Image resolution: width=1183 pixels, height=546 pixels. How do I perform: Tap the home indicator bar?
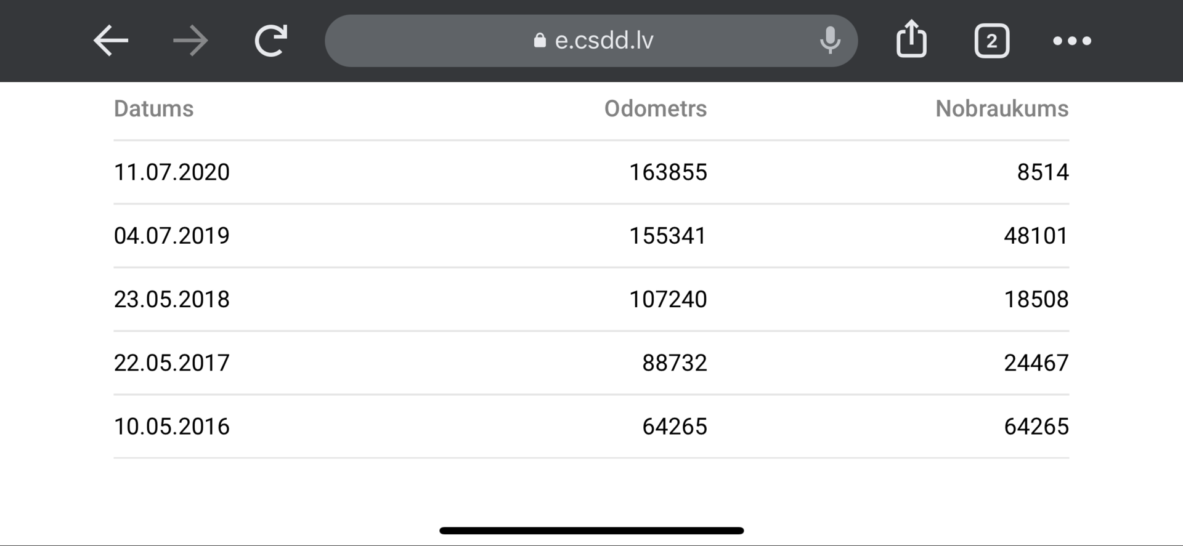coord(591,531)
